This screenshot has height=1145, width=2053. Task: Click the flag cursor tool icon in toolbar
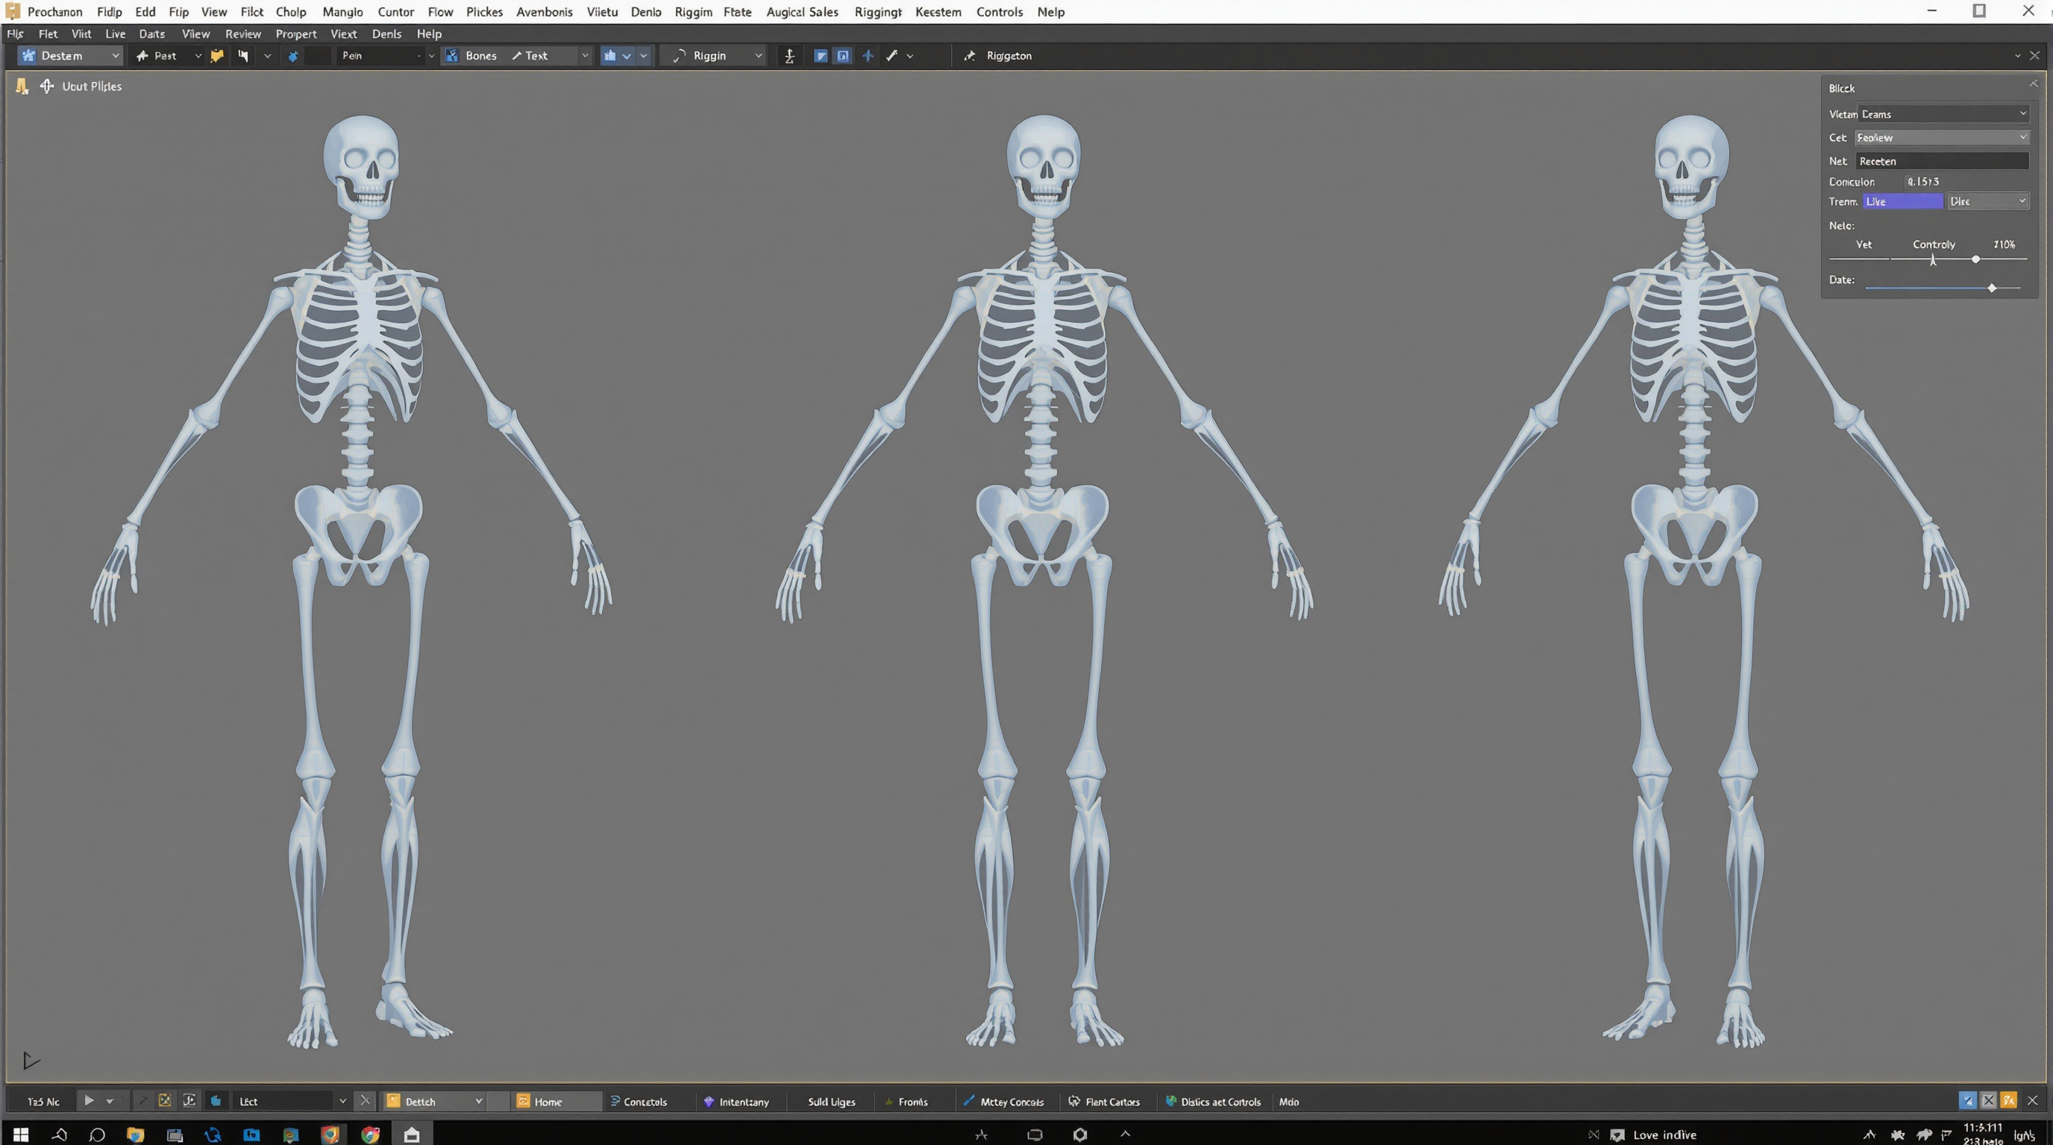243,56
